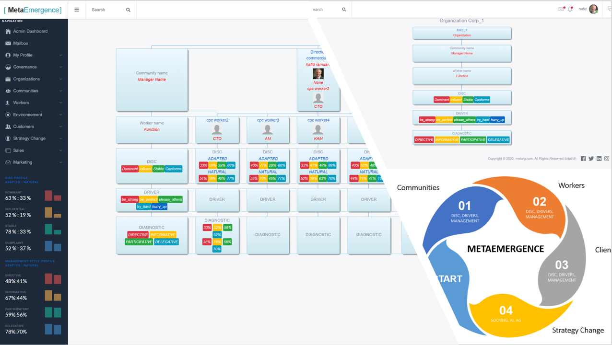Click the Dominant bar chart in the sidebar DISC profile

[x=53, y=195]
